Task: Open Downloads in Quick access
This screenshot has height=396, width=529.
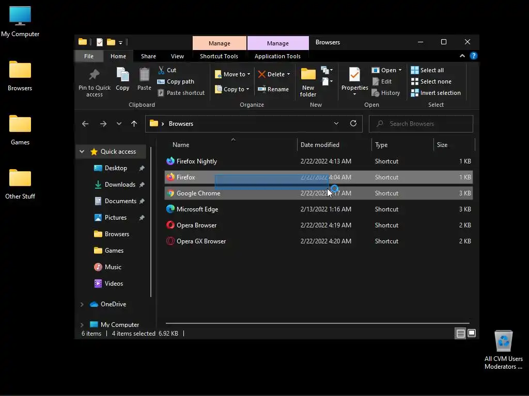Action: [x=115, y=185]
